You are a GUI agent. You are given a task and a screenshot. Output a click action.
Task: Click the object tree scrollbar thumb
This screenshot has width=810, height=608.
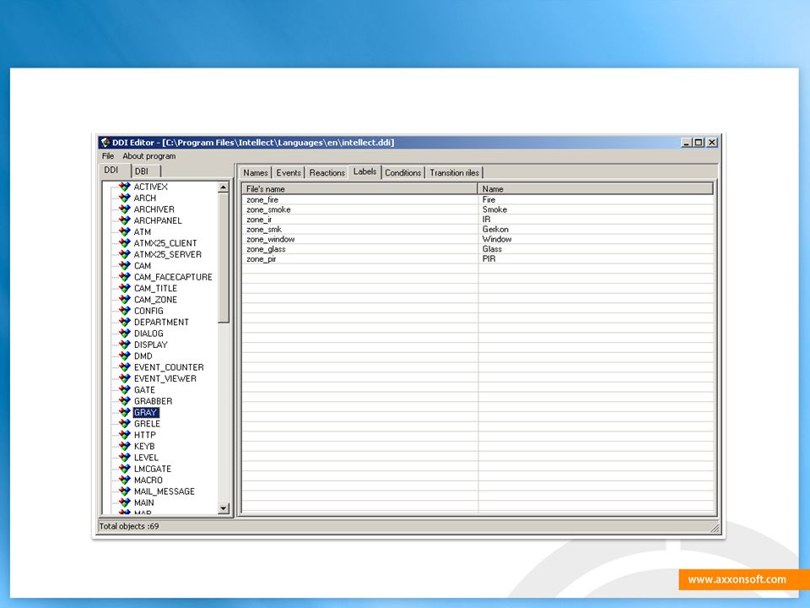[224, 258]
